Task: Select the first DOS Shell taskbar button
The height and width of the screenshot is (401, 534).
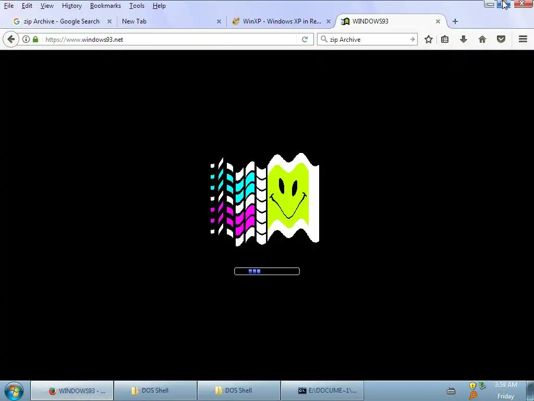Action: (x=155, y=391)
